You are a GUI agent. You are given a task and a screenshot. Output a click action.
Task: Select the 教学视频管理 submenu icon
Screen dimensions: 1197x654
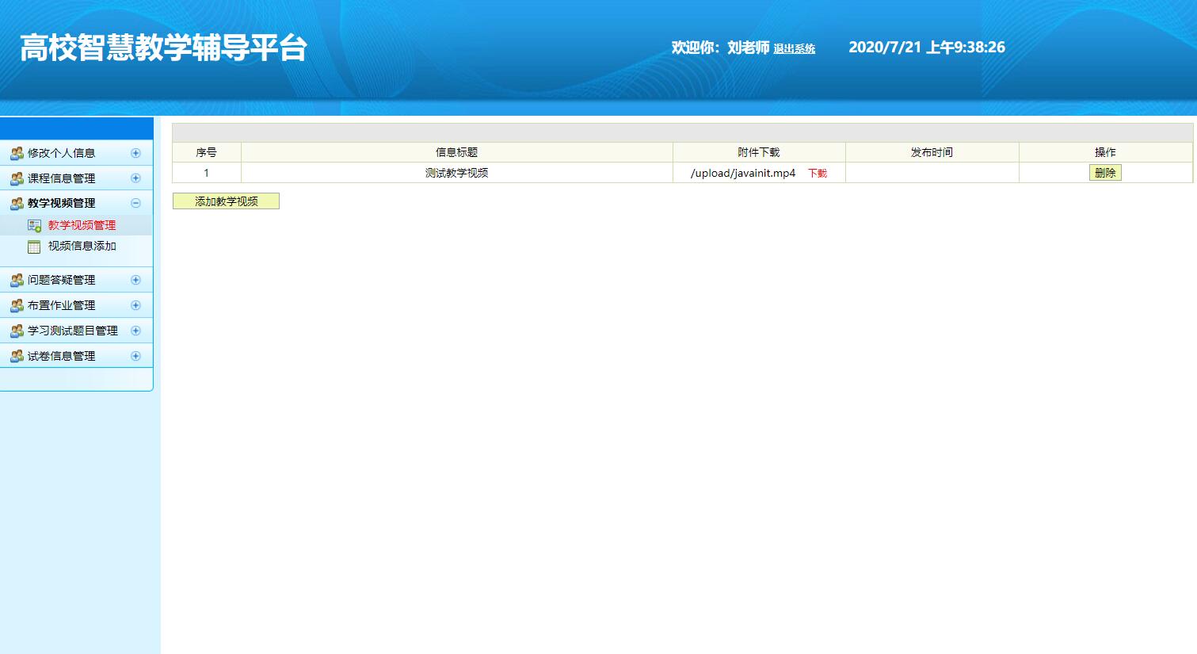pos(34,224)
